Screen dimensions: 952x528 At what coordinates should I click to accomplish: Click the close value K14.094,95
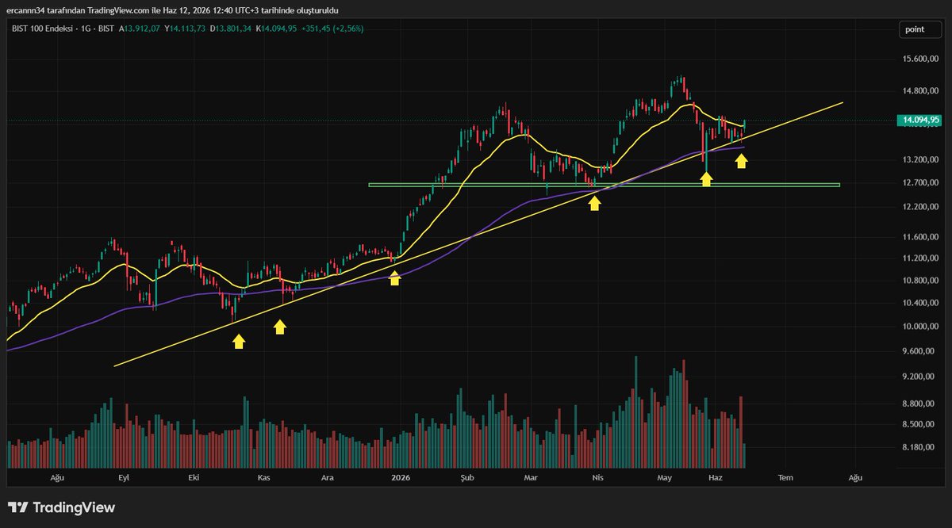tap(277, 29)
